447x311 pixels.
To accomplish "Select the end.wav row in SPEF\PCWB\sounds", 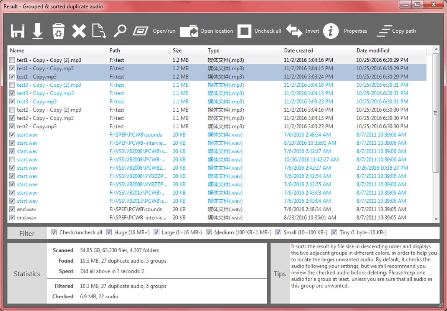I will 56,209.
